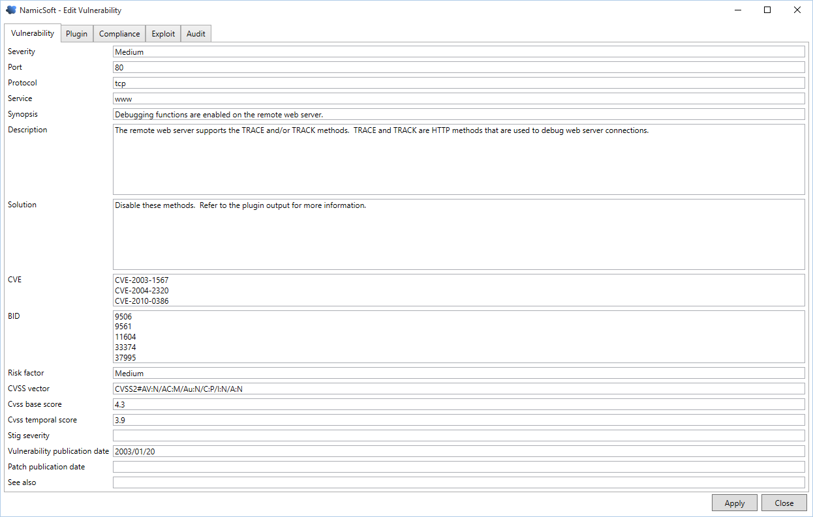Screen dimensions: 813x517
Task: Click BID value 33374
Action: tap(125, 348)
